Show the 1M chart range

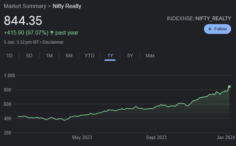point(49,56)
